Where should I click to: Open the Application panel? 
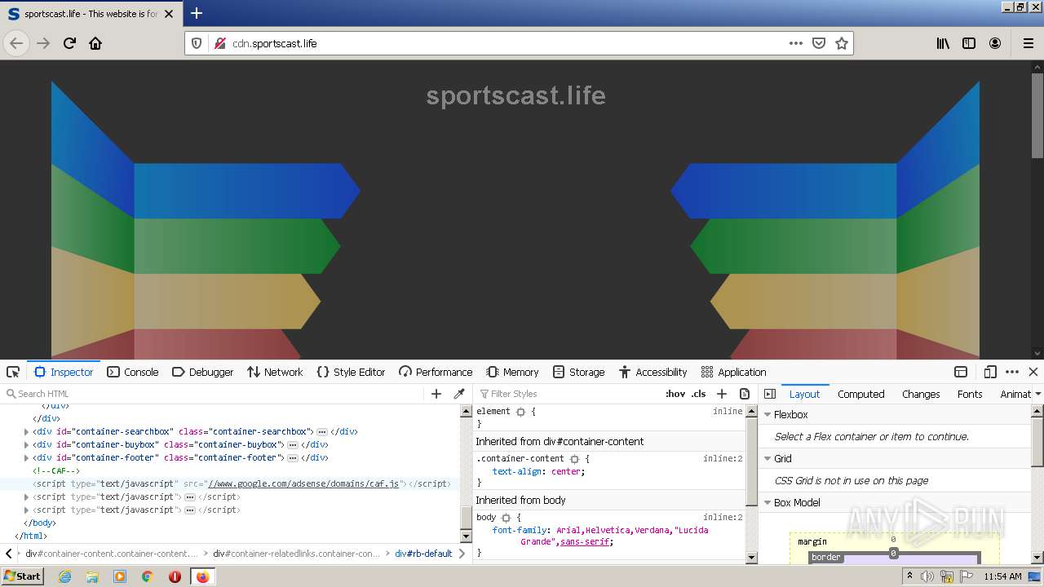pos(733,372)
